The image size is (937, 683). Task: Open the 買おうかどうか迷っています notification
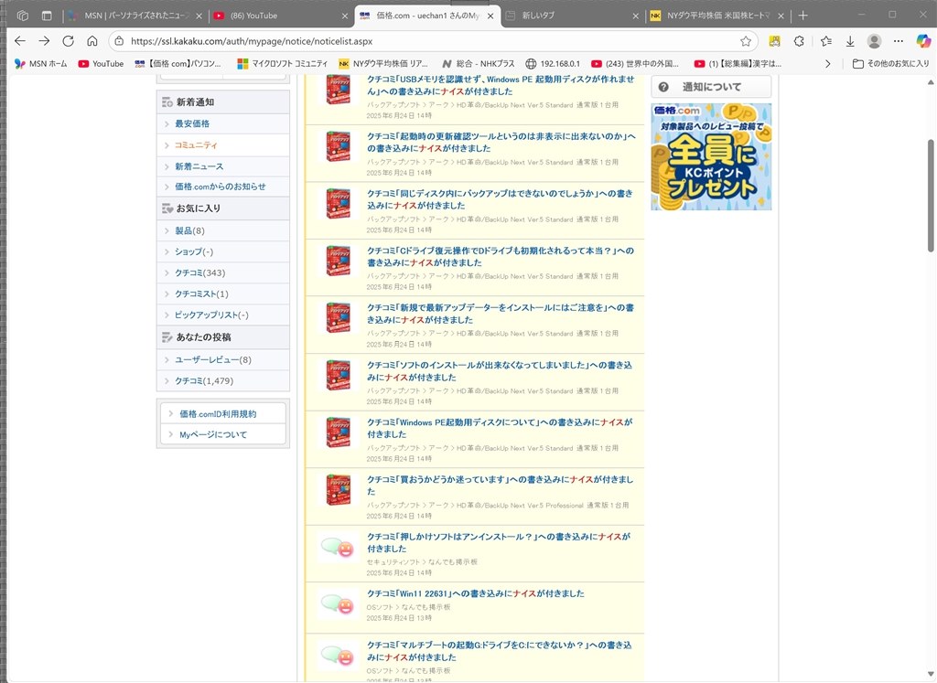click(x=501, y=485)
